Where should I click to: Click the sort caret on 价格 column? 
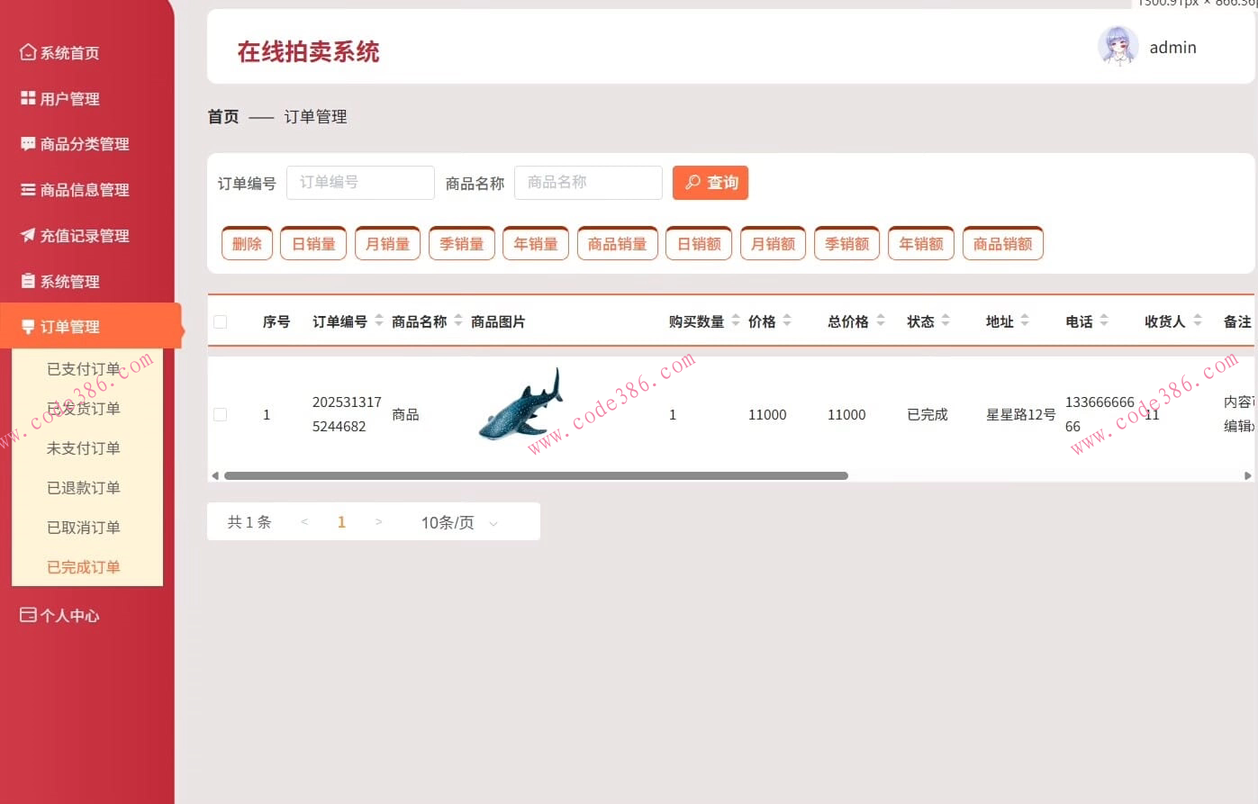(787, 321)
